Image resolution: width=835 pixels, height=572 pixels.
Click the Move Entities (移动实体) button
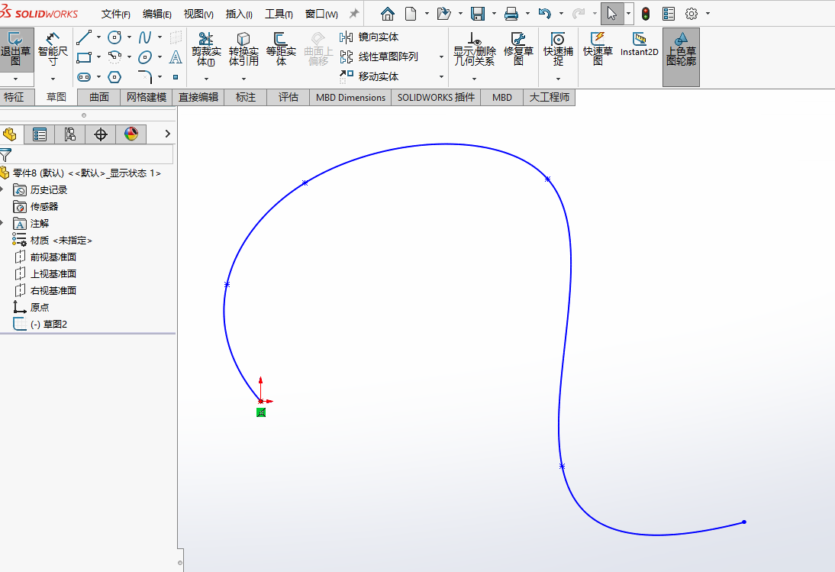pyautogui.click(x=370, y=76)
